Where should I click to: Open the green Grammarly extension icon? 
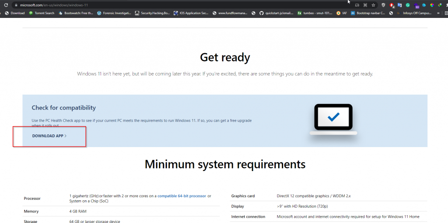click(x=408, y=5)
